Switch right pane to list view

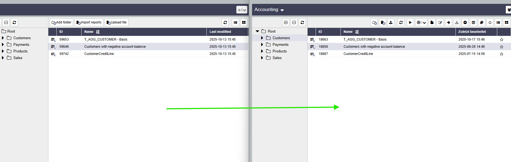coord(498,23)
